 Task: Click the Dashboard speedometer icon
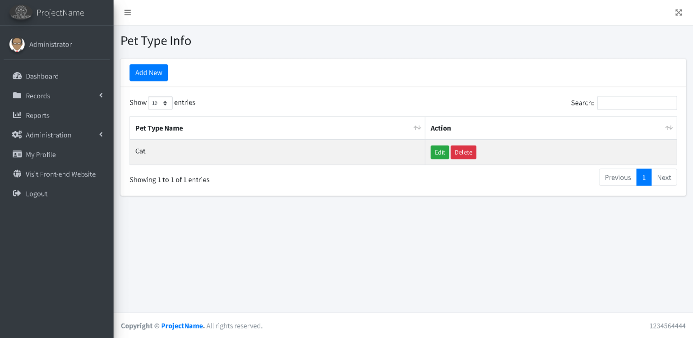click(x=17, y=76)
